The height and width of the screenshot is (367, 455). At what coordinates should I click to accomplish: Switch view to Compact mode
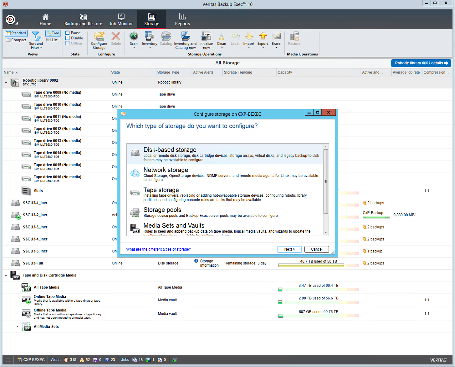[16, 40]
